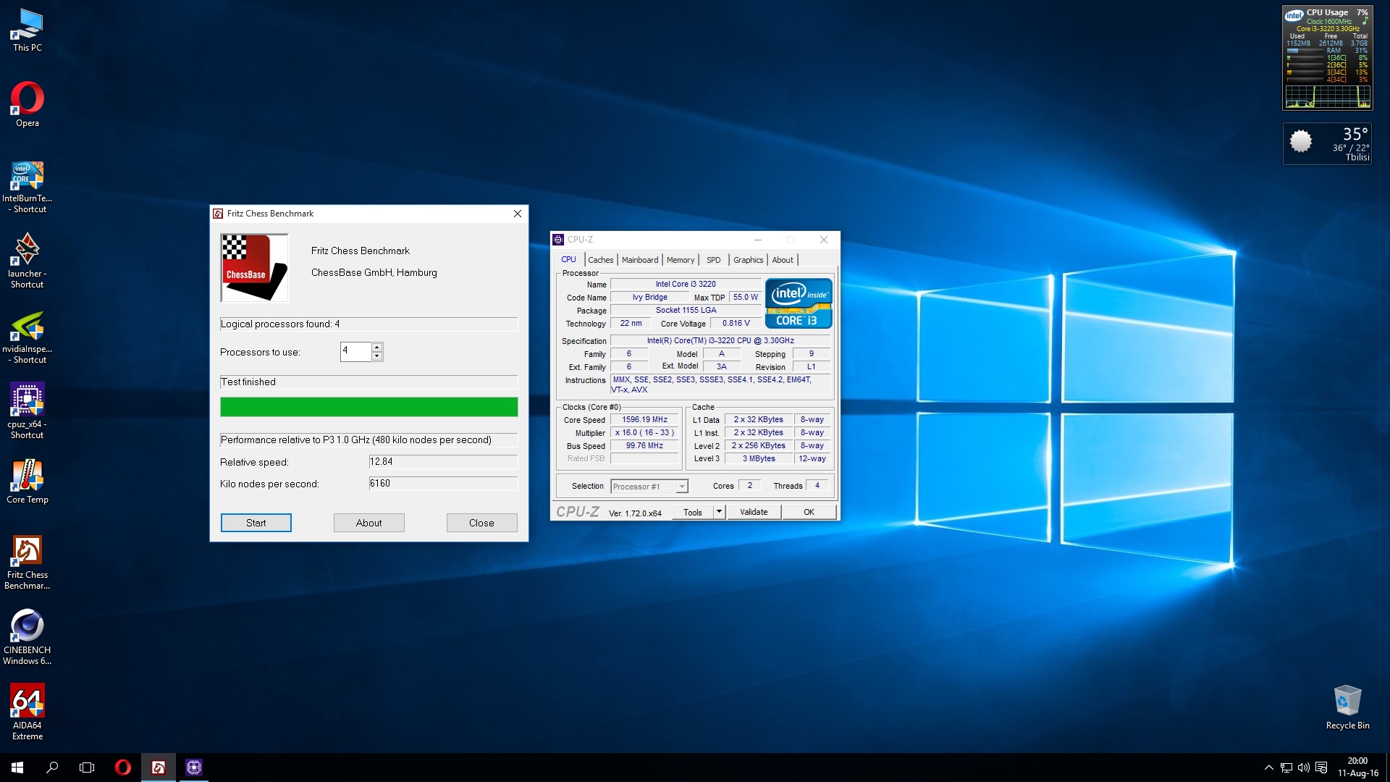Switch to the Mainboard tab
This screenshot has width=1390, height=782.
coord(640,260)
